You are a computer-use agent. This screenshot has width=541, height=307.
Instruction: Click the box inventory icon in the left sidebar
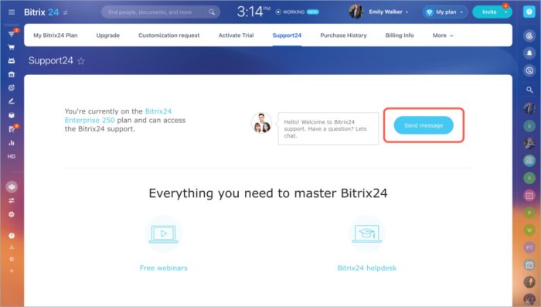12,115
